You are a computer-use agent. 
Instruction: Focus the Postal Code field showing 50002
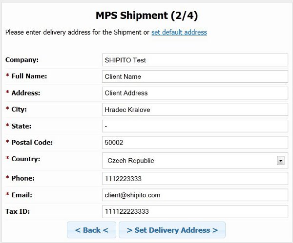(x=195, y=143)
